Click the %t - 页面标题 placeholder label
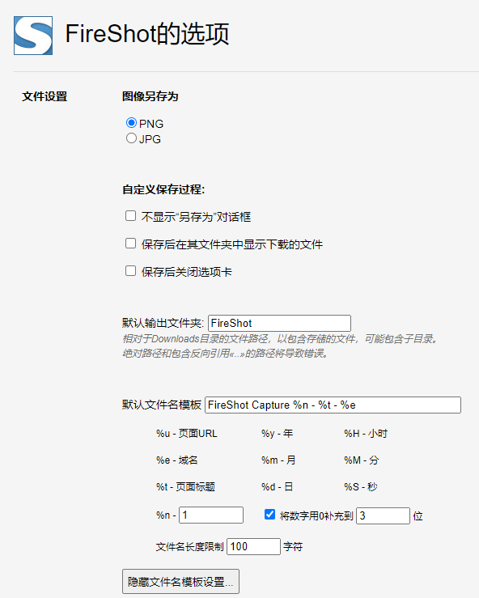Viewport: 479px width, 598px height. click(x=186, y=487)
